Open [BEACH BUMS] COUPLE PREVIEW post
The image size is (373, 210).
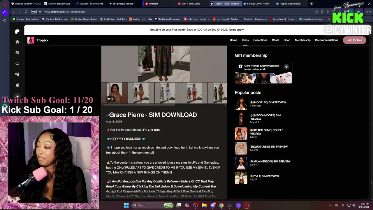[x=266, y=132]
